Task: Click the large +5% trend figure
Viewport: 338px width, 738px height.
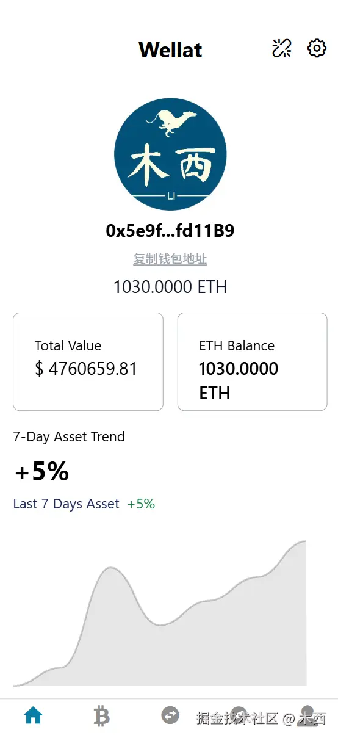Action: click(41, 471)
